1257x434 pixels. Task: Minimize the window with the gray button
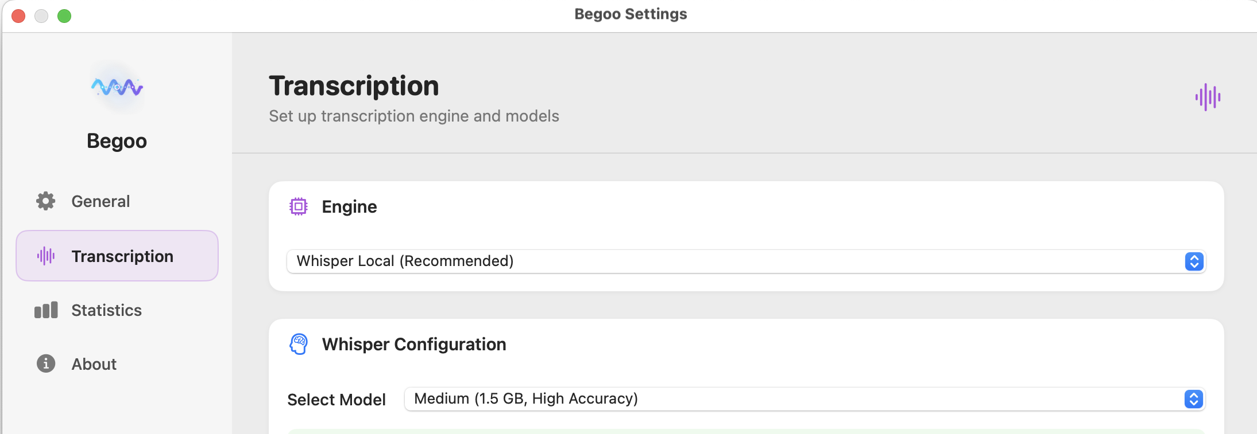[41, 16]
